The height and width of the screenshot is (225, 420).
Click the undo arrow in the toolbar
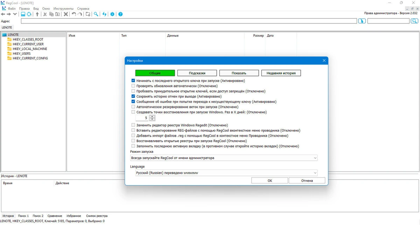pyautogui.click(x=73, y=14)
